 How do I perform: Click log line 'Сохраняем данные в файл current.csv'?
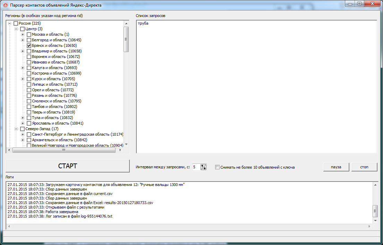point(60,194)
